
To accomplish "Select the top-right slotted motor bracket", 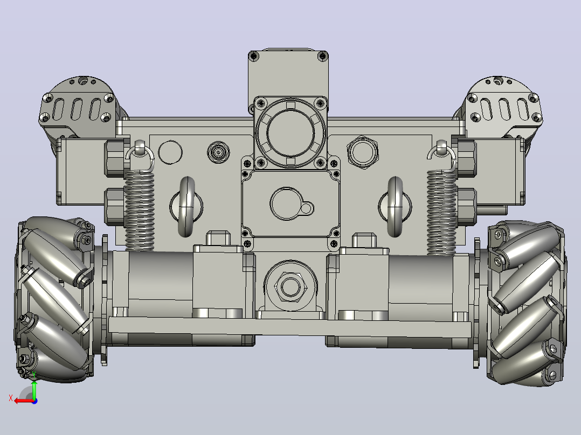I will point(503,107).
